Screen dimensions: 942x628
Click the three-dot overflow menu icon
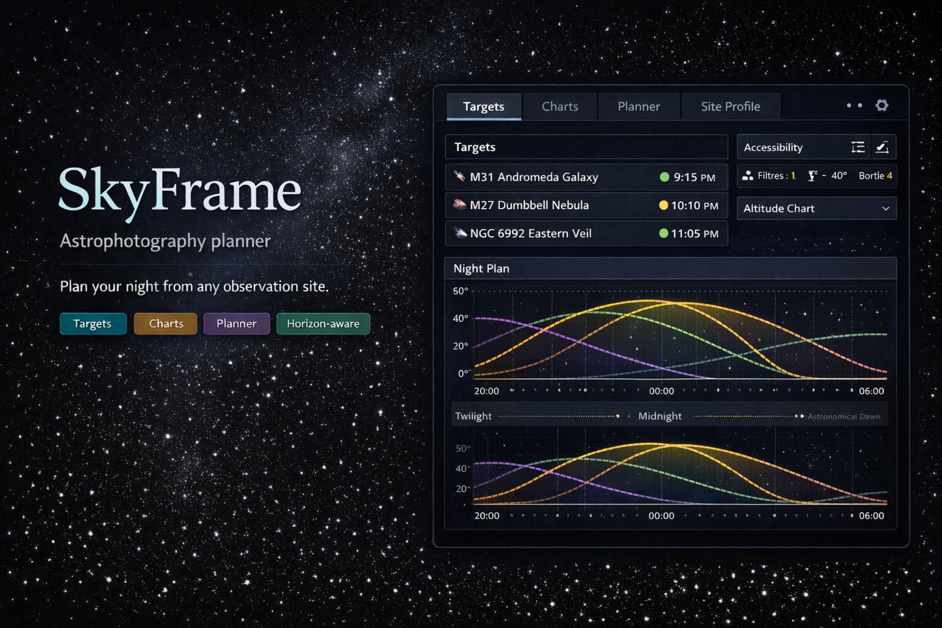[x=853, y=105]
